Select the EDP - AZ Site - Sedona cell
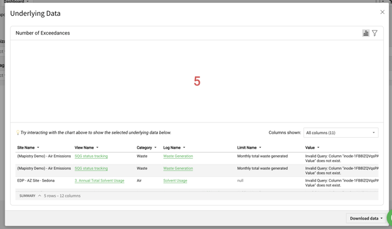Image resolution: width=392 pixels, height=229 pixels. click(x=36, y=181)
